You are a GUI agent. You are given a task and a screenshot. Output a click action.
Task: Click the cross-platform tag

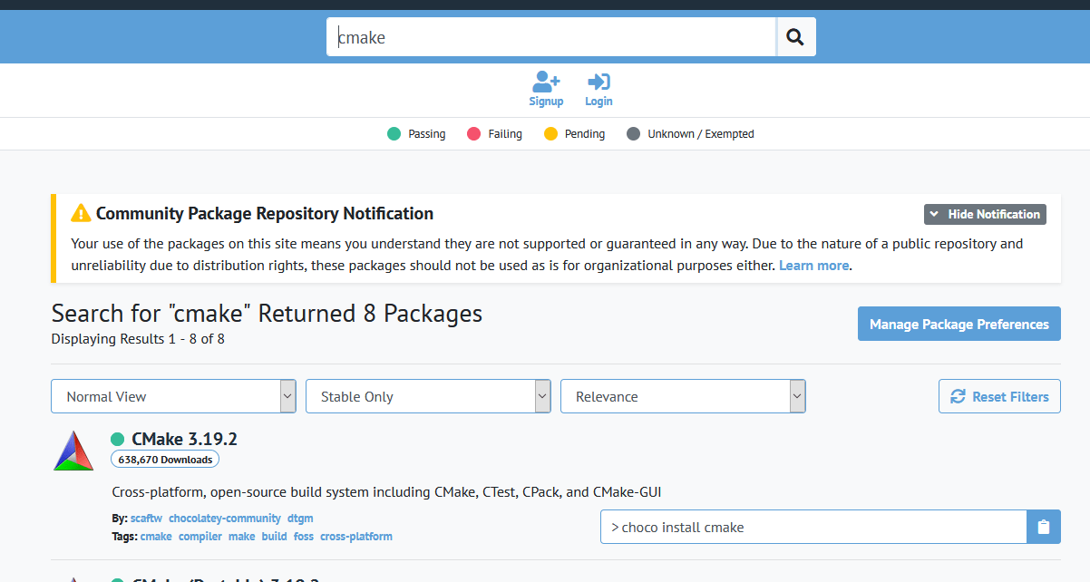pos(356,537)
